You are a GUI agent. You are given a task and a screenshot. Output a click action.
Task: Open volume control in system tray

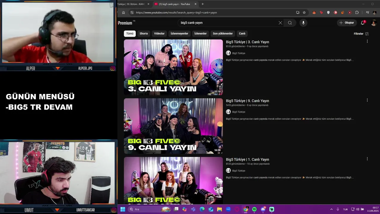(357, 209)
